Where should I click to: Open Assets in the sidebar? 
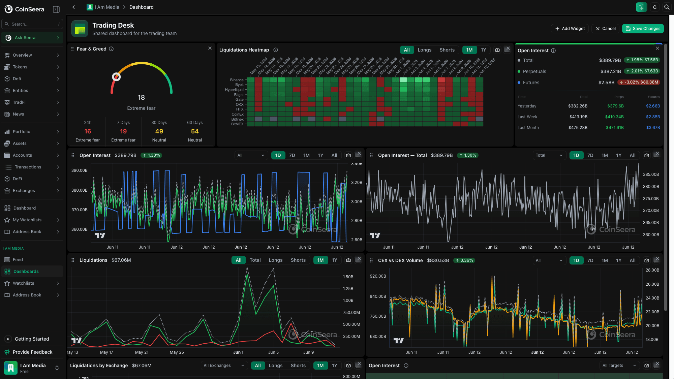click(x=32, y=144)
